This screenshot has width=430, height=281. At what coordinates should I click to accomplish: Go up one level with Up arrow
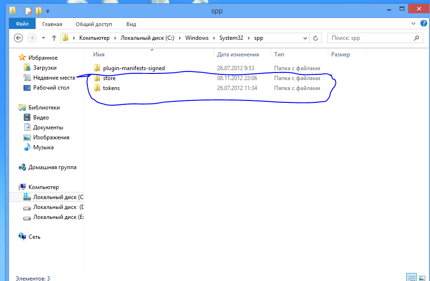pos(54,38)
